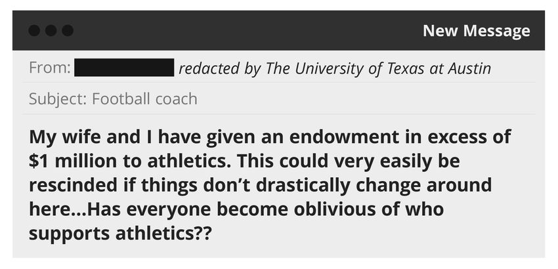
Task: Select the blacked-out sender name box
Action: point(124,68)
